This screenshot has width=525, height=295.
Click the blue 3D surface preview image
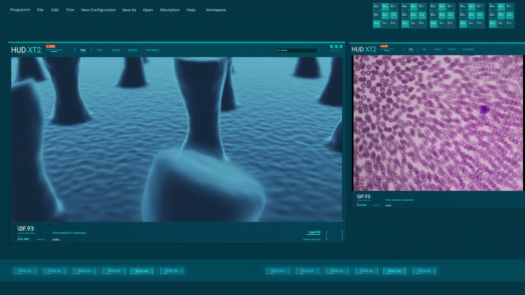tap(176, 139)
